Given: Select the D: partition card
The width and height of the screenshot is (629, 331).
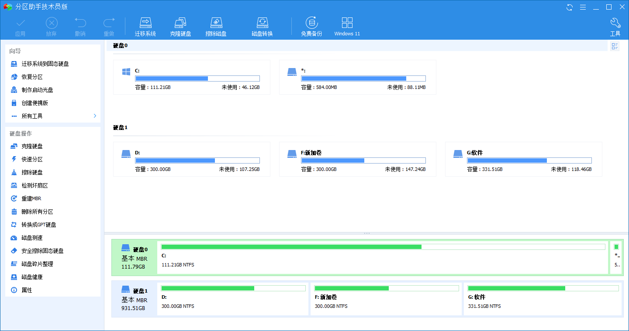Looking at the screenshot, I should click(x=192, y=159).
